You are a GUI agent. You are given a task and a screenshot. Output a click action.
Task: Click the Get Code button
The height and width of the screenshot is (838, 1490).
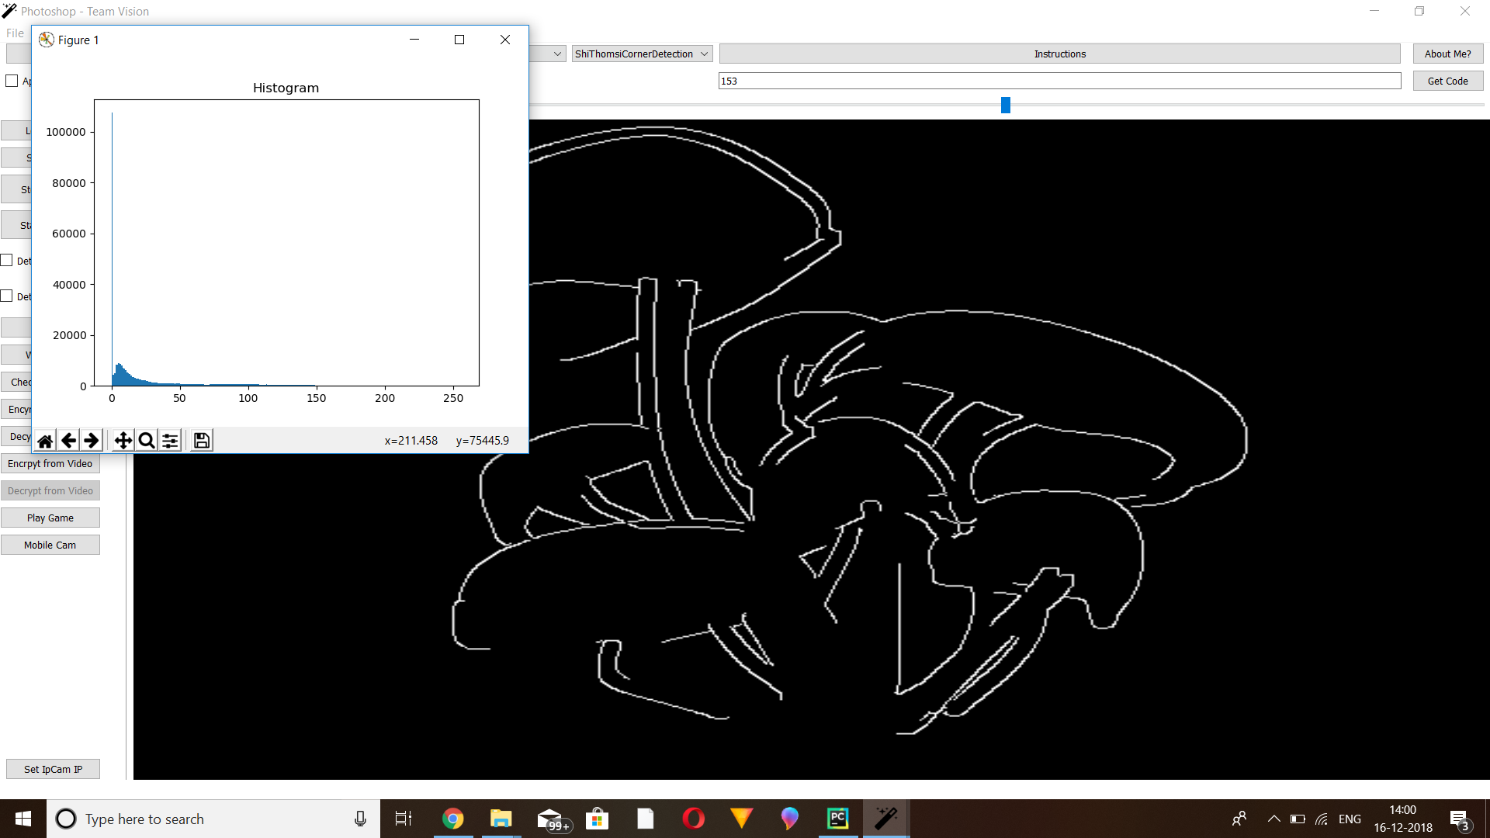click(x=1447, y=81)
